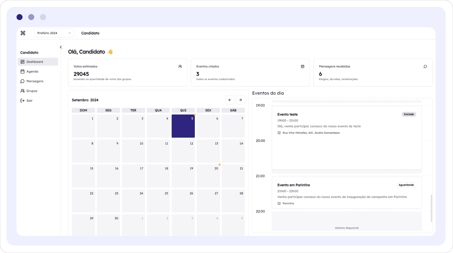
Task: Click the Setembro 2024 month title
Action: 85,100
